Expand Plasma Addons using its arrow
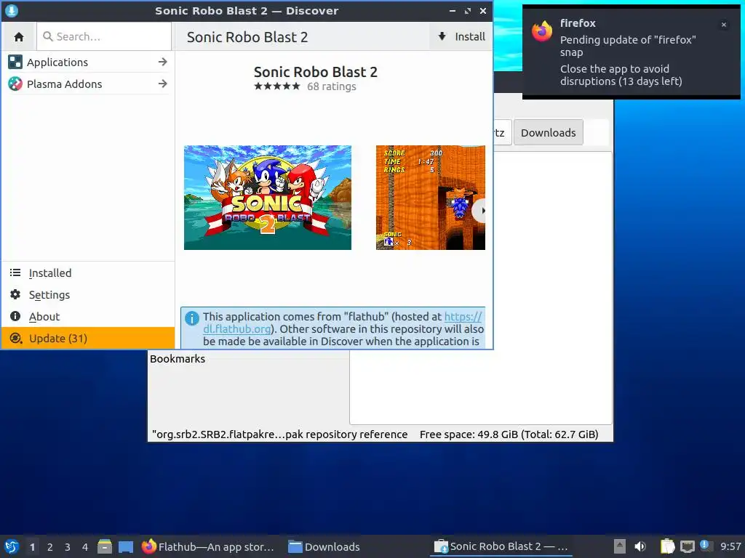 [162, 84]
